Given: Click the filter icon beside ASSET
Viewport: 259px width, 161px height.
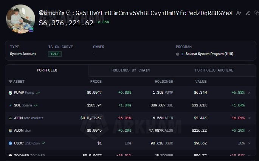Looking at the screenshot, I should coord(11,82).
